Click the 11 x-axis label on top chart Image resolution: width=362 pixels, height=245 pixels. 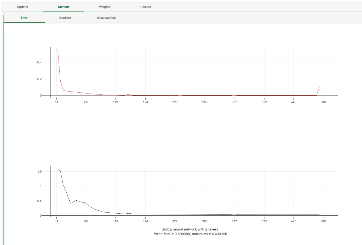[x=56, y=102]
